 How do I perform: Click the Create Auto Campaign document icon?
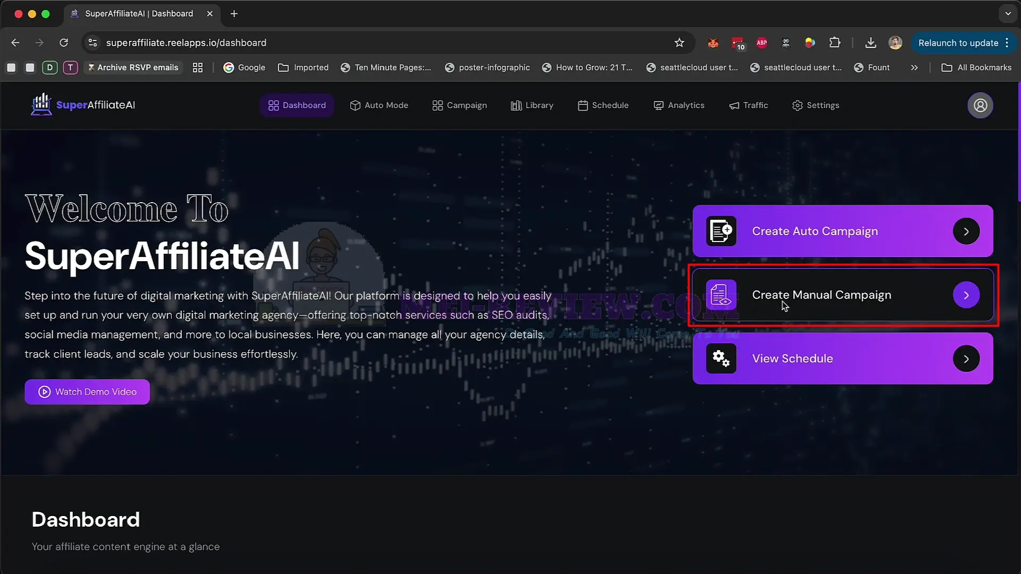721,231
